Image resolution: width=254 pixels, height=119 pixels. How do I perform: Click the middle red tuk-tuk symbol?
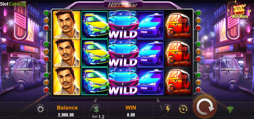tap(178, 53)
